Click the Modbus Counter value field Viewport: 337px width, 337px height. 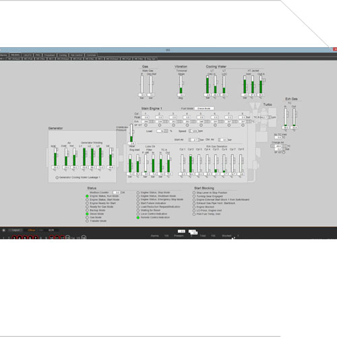[117, 193]
